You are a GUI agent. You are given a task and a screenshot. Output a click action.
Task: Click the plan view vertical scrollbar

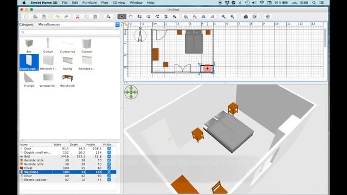click(325, 37)
